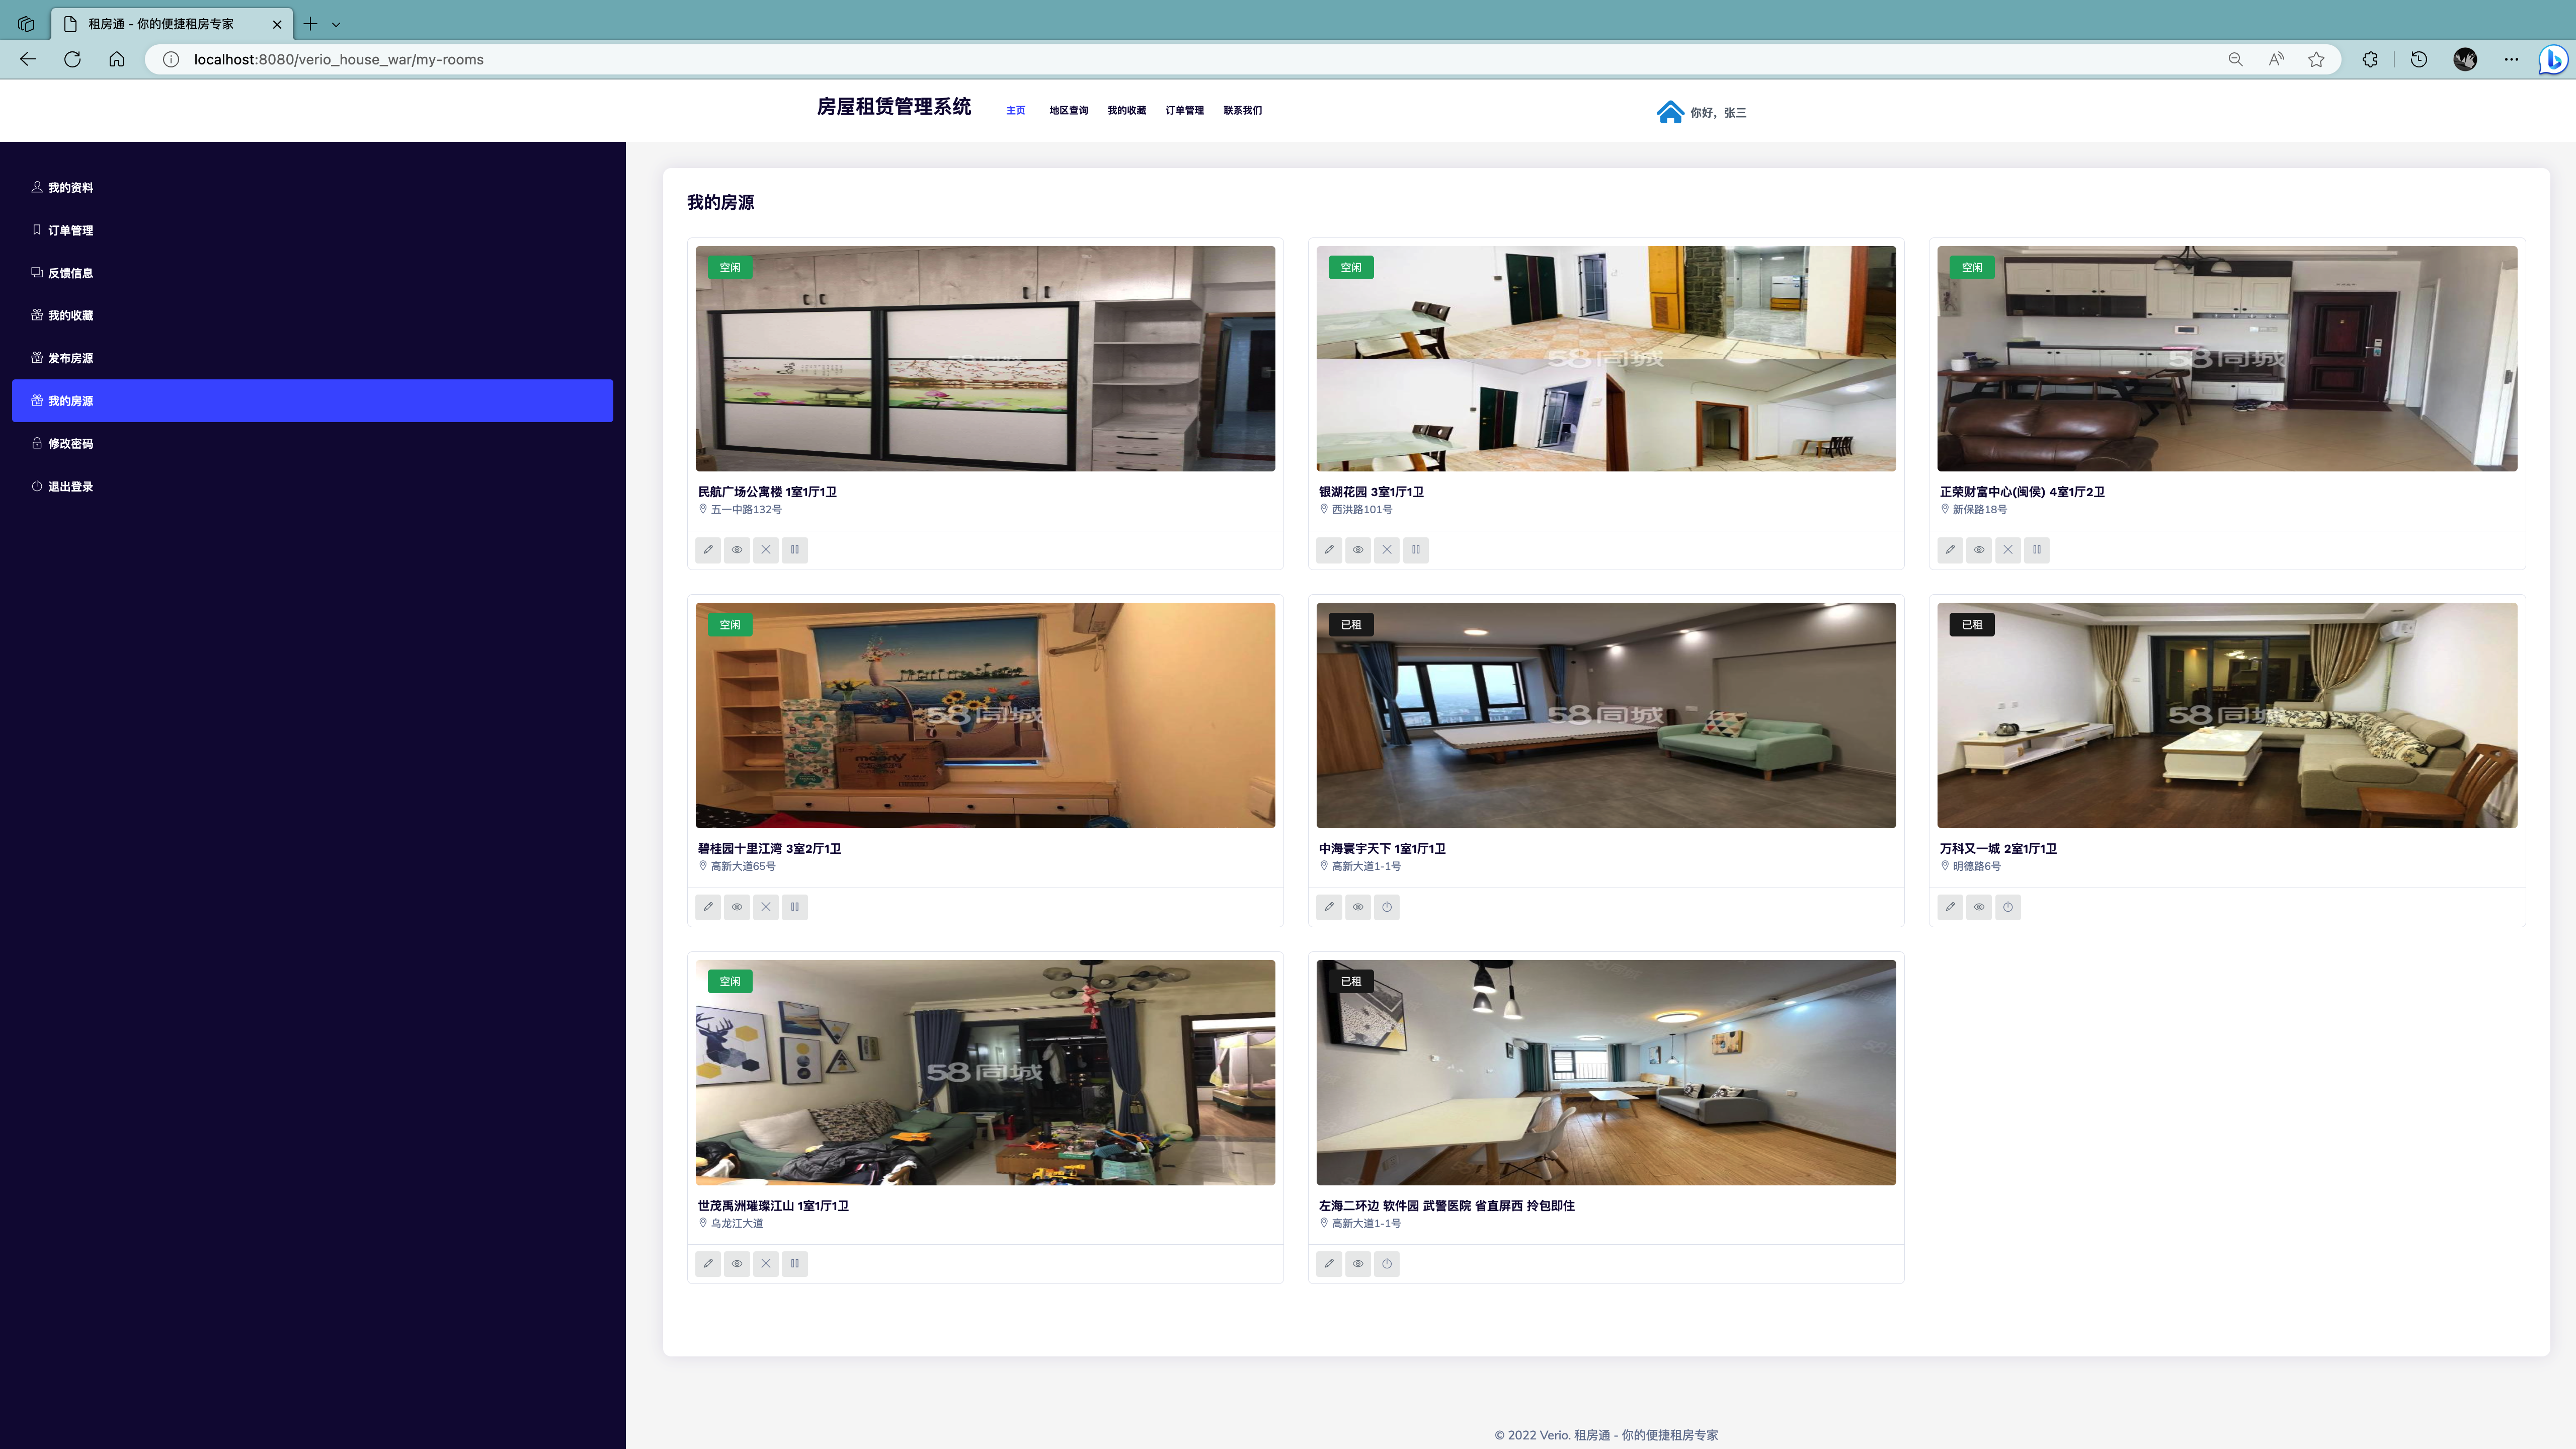Click the 中海寰宇天下 room photo thumbnail

click(1605, 714)
